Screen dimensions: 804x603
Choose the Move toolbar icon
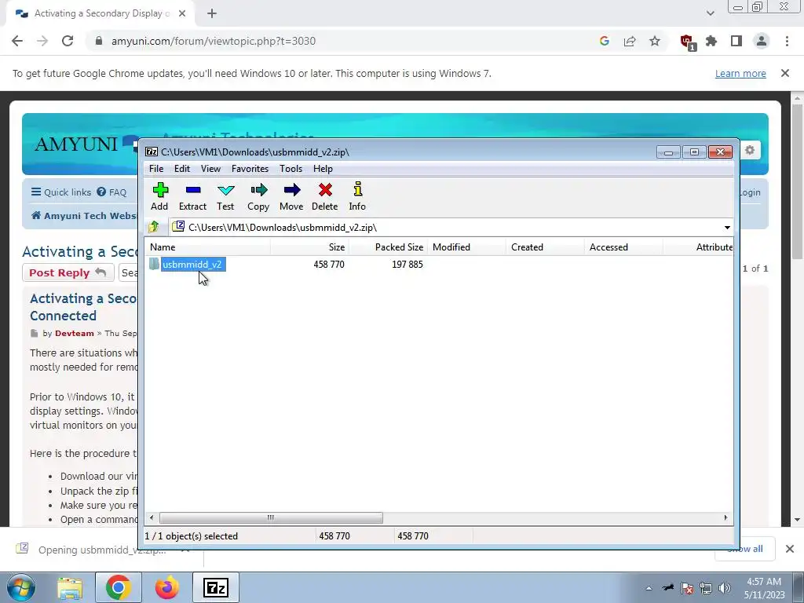291,197
